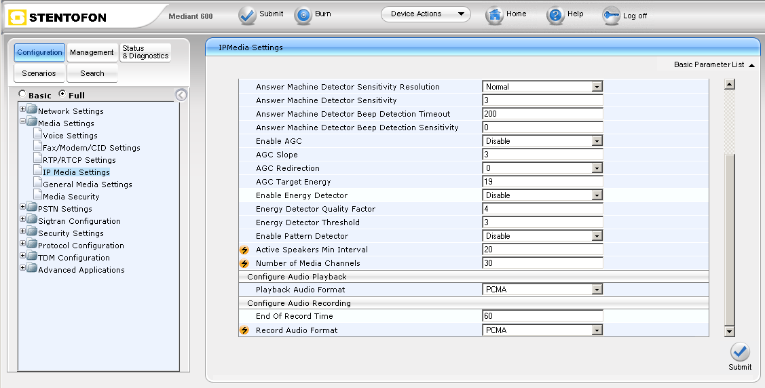Click the Scenarios button
Viewport: 765px width, 388px height.
coord(39,73)
